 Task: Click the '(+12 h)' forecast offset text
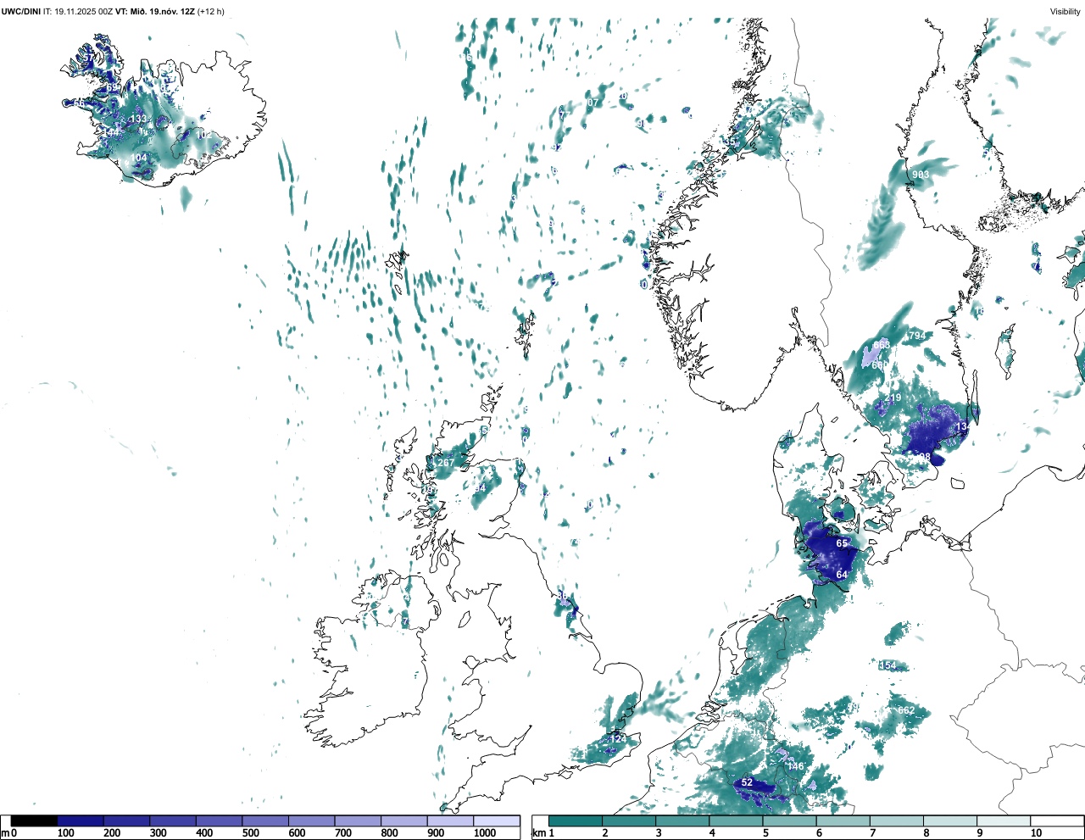(211, 11)
